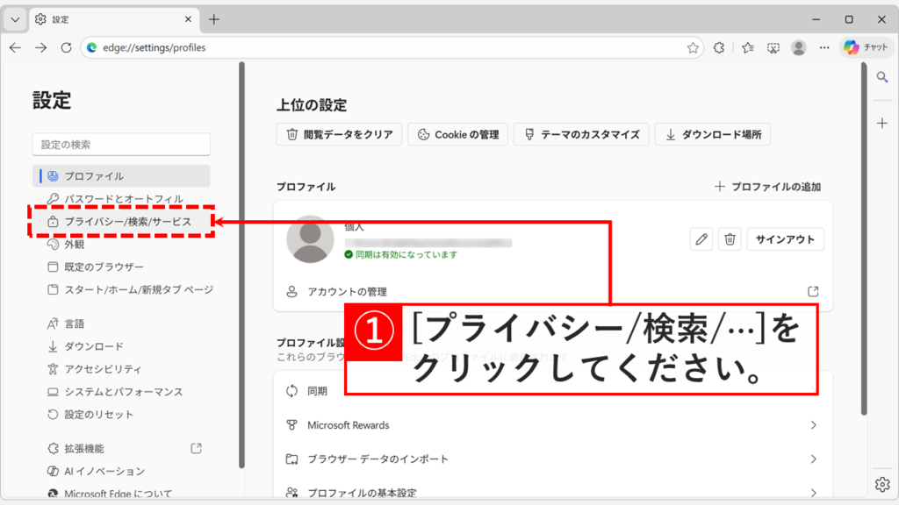Click the sidebar settings gear icon

[881, 483]
